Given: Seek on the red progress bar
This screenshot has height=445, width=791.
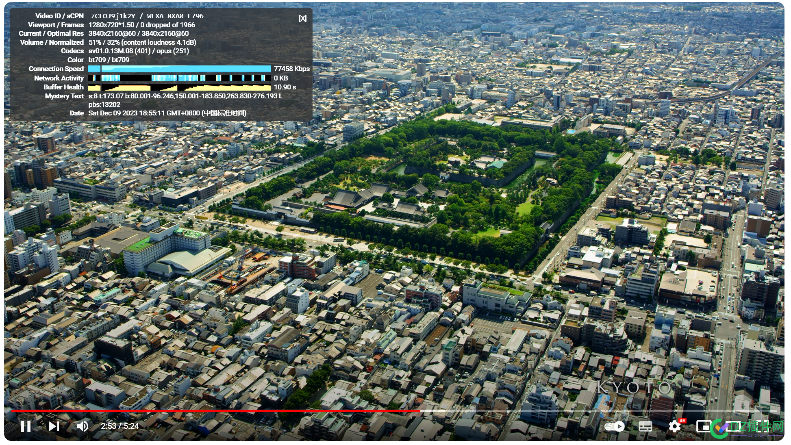Looking at the screenshot, I should [x=215, y=411].
